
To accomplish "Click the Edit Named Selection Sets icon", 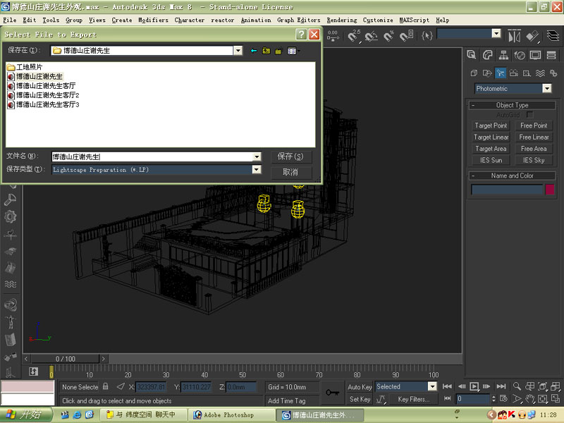I will tap(427, 36).
